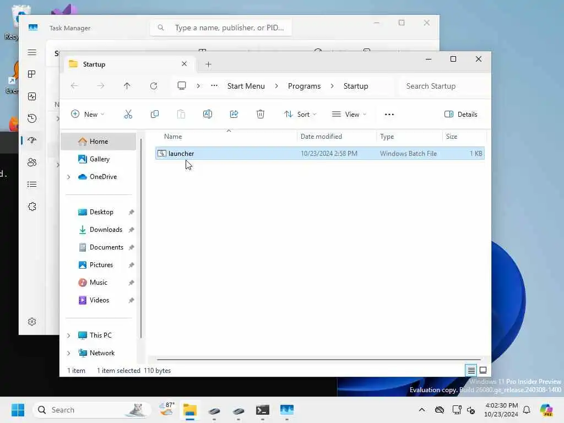Refresh the Startup folder view
Viewport: 564px width, 423px height.
point(154,86)
